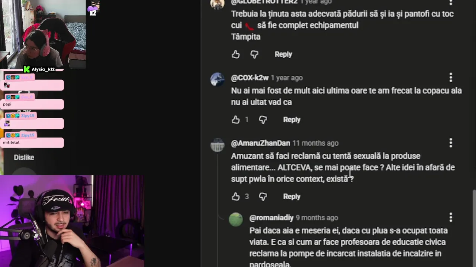Viewport: 476px width, 267px height.
Task: Reply to the GLOBETROTTER comment
Action: coord(283,54)
